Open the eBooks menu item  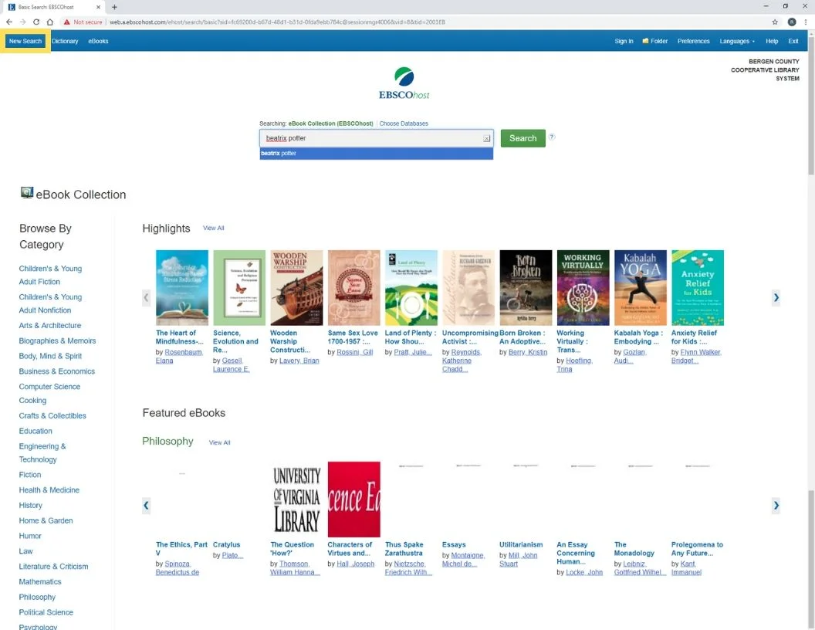tap(98, 41)
